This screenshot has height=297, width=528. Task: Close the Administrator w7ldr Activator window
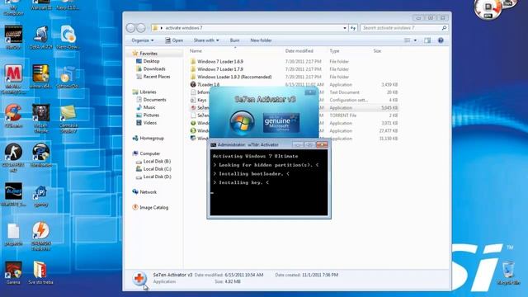point(322,145)
